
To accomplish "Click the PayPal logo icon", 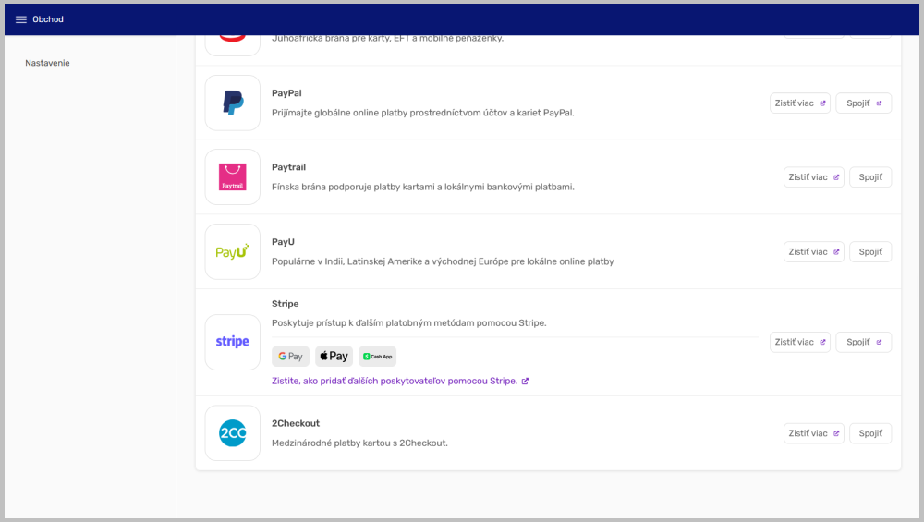I will tap(233, 103).
